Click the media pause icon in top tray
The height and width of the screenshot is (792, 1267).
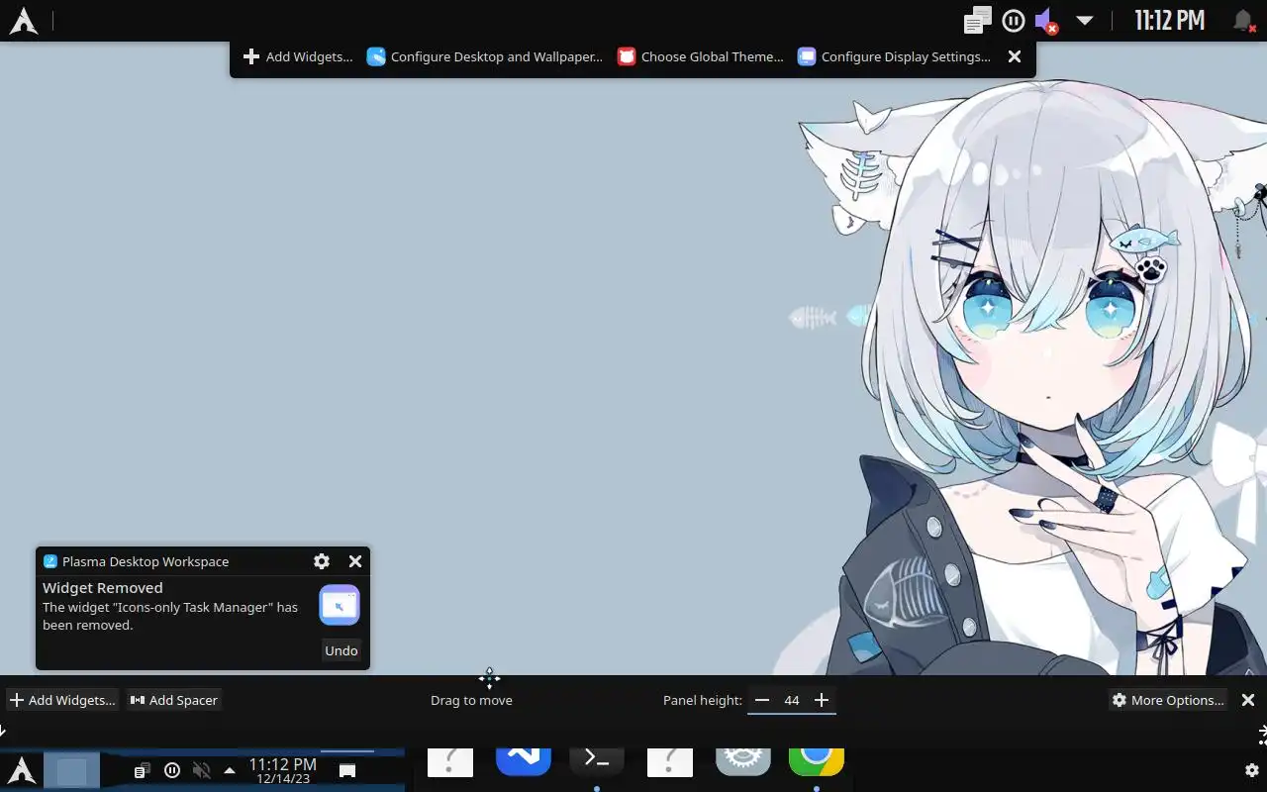coord(1013,20)
